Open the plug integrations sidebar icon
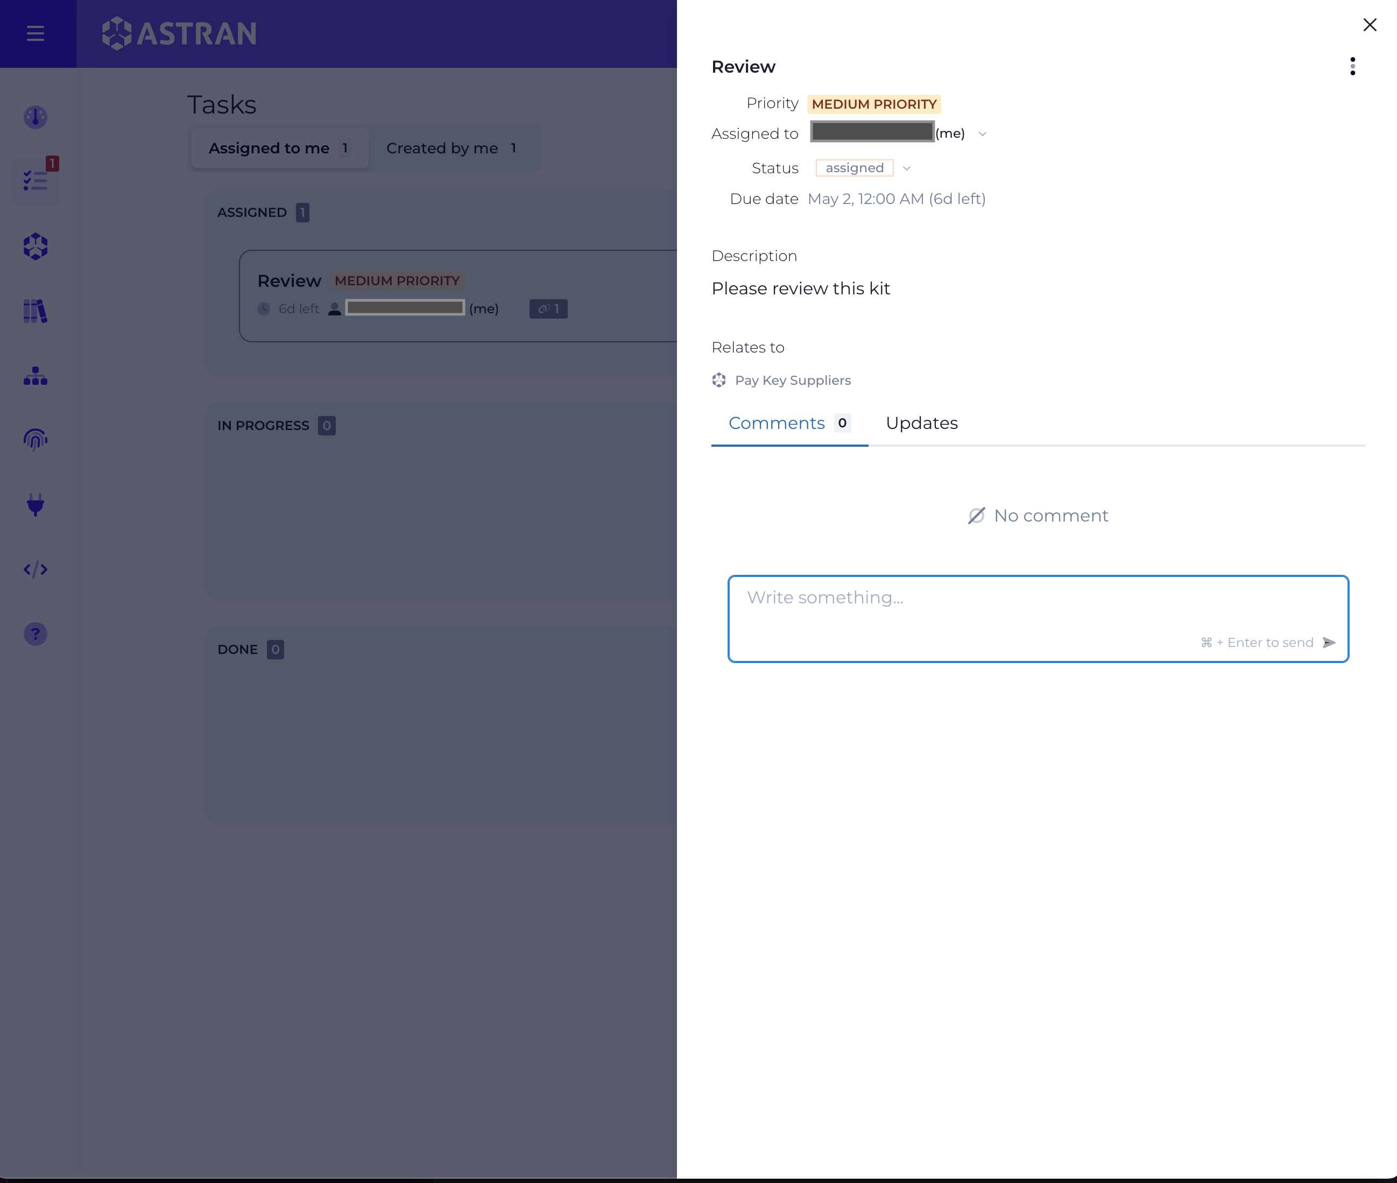 [36, 504]
